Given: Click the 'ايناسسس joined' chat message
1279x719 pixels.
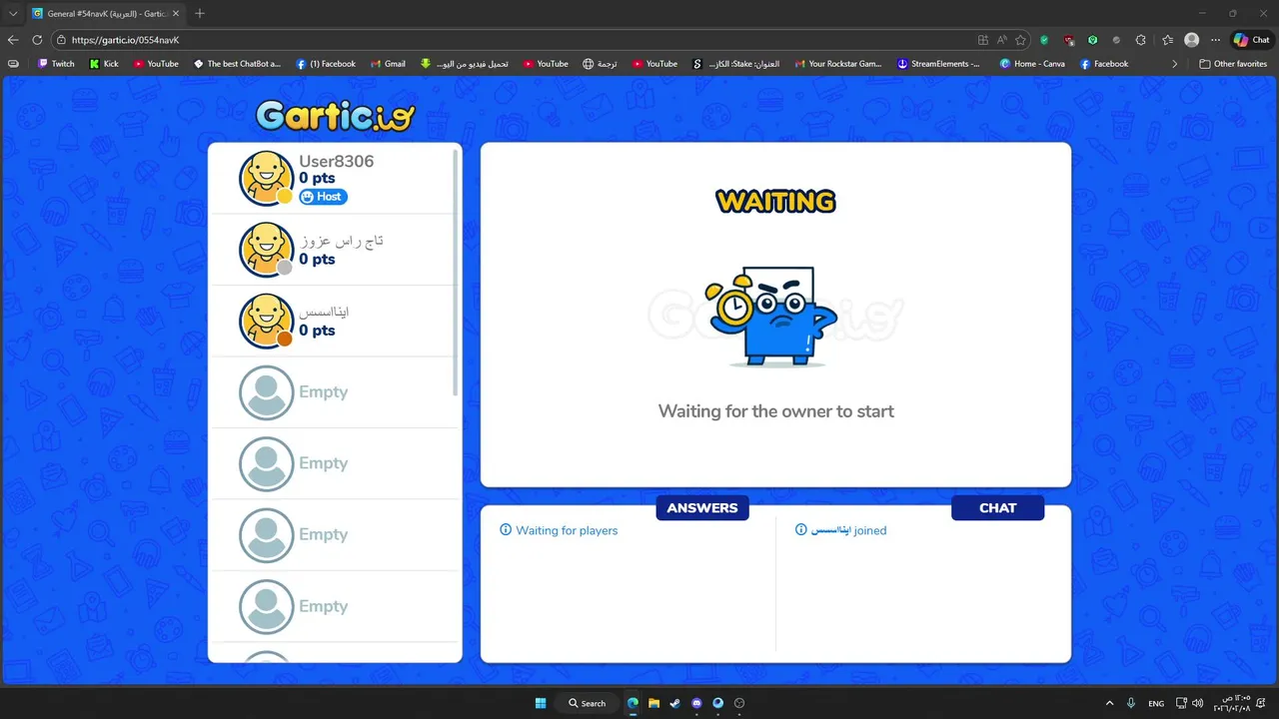Looking at the screenshot, I should point(848,530).
